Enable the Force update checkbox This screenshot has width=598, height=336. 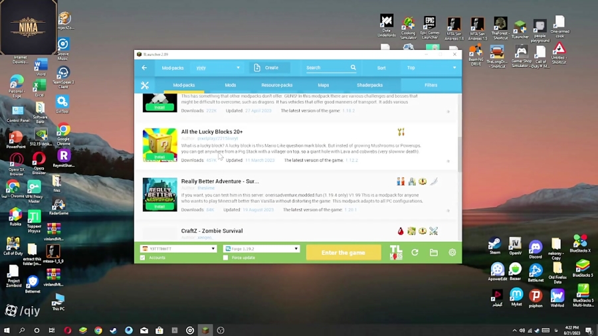pos(225,258)
